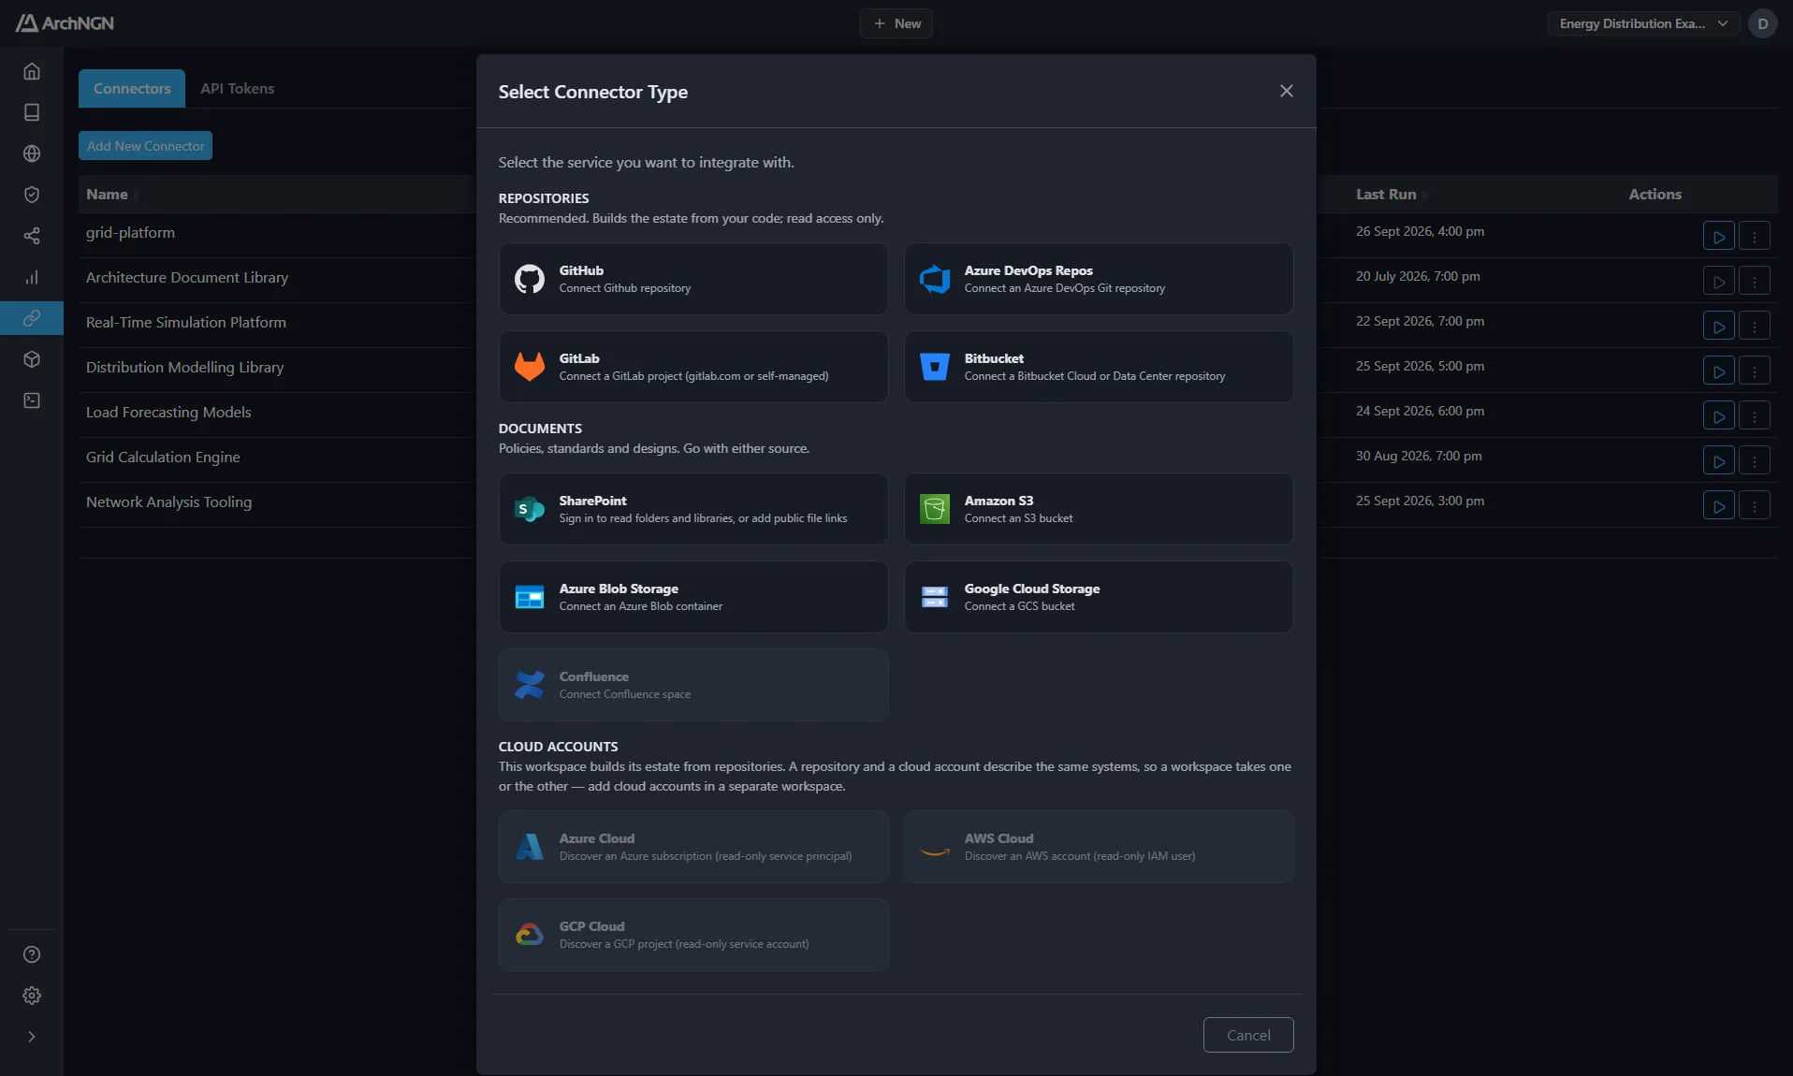Cancel the connector type selection

pyautogui.click(x=1248, y=1035)
